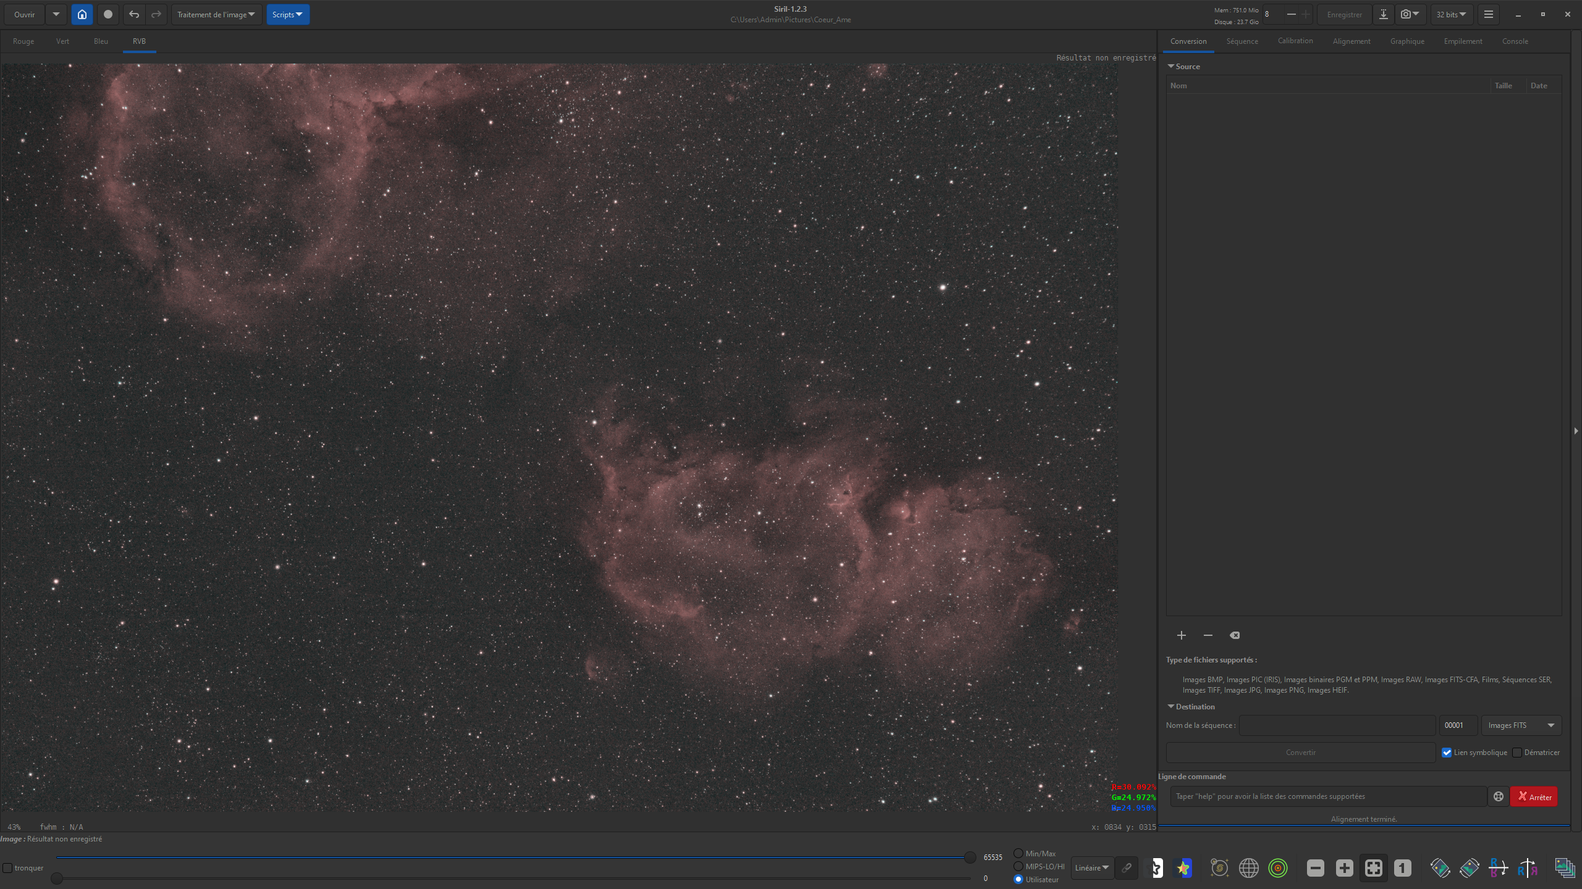Open the Séquence tab
Image resolution: width=1582 pixels, height=889 pixels.
pos(1242,41)
